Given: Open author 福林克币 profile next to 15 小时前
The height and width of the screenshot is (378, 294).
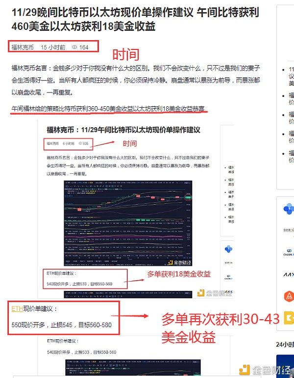Looking at the screenshot, I should tap(23, 47).
